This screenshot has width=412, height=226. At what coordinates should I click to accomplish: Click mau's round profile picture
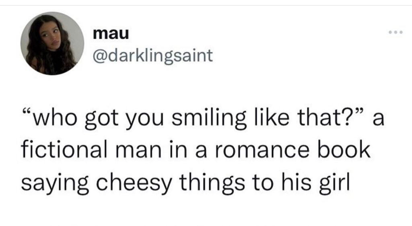[52, 43]
